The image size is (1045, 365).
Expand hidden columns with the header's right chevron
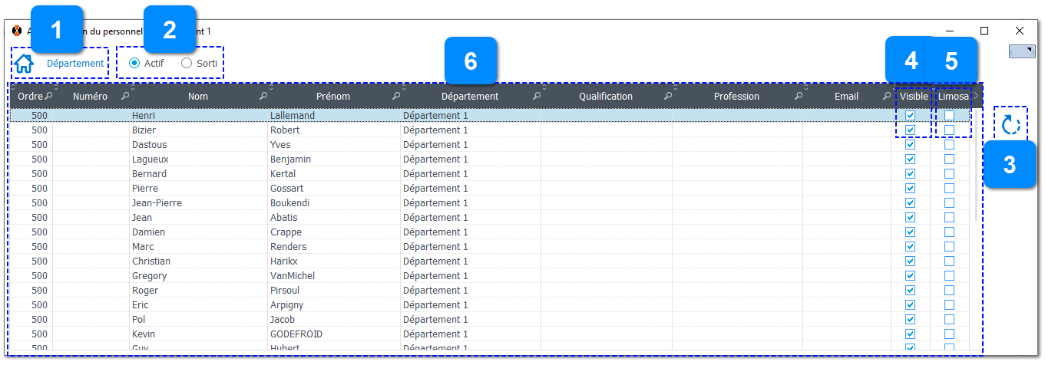(x=977, y=97)
